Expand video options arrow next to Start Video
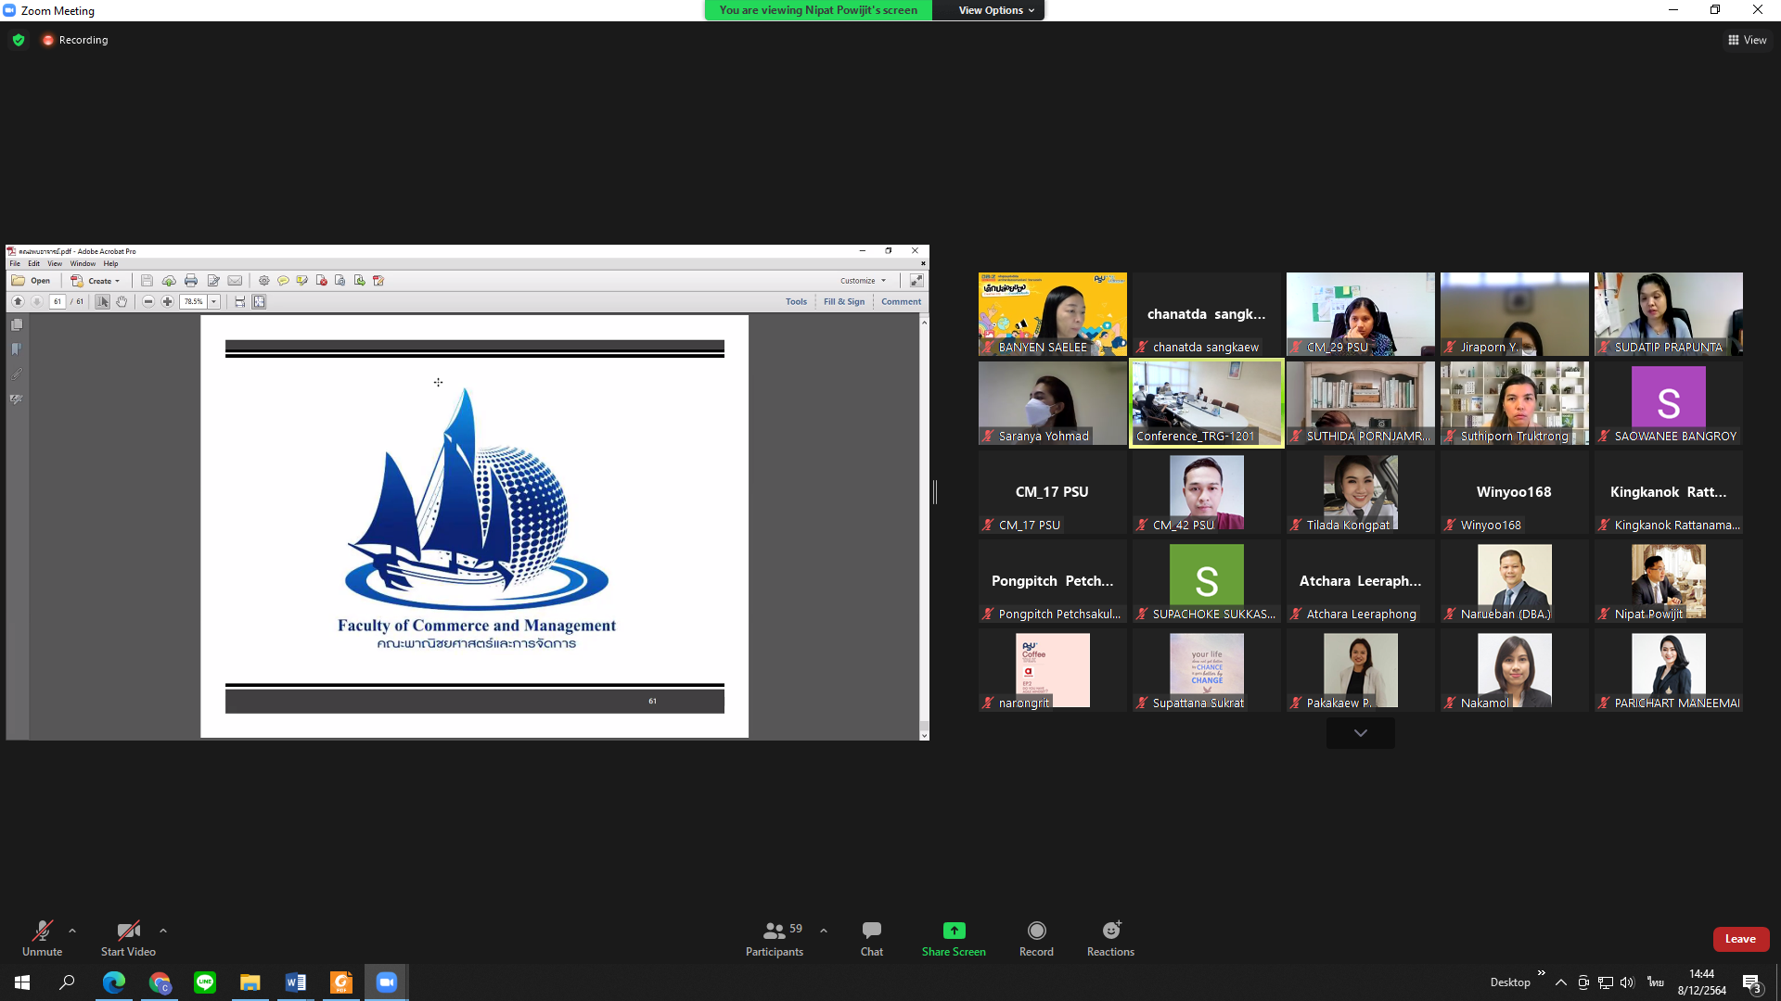 tap(163, 931)
